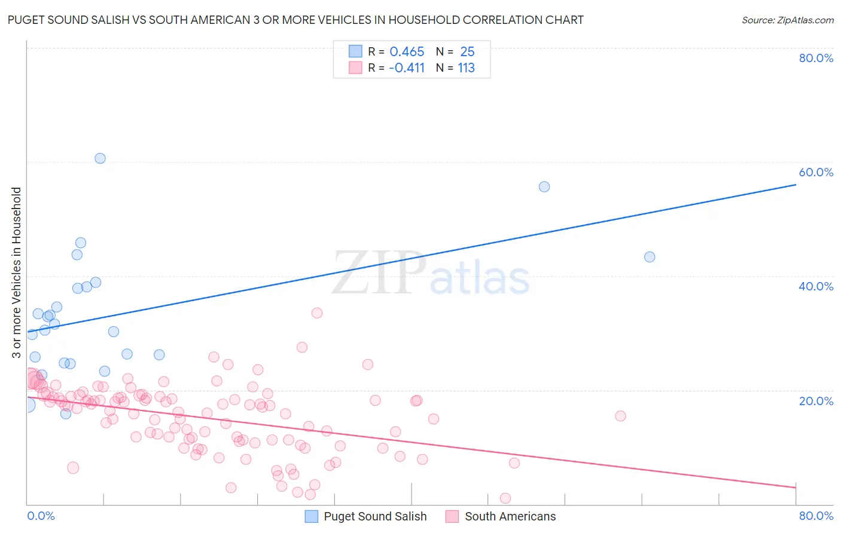Click the blue point near 43% on right

tap(650, 257)
